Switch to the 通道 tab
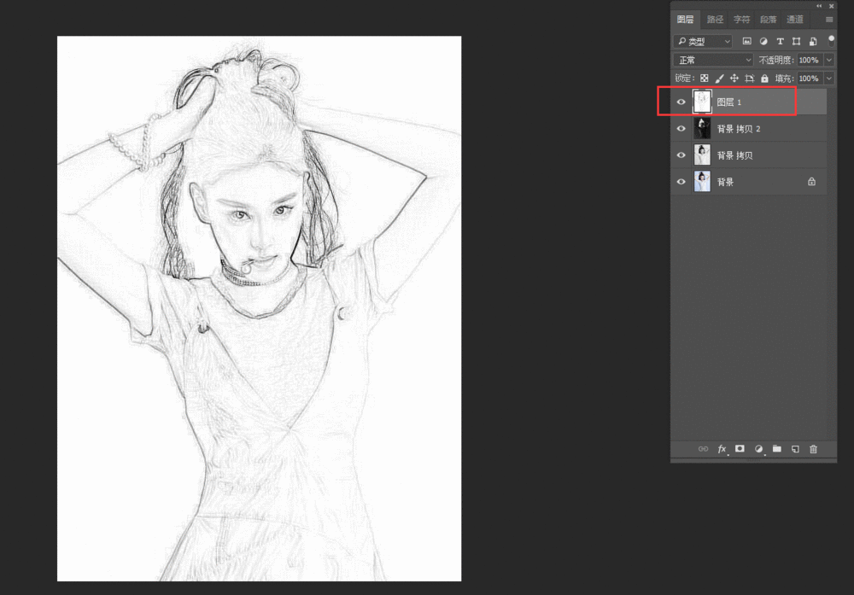The height and width of the screenshot is (595, 854). point(794,20)
